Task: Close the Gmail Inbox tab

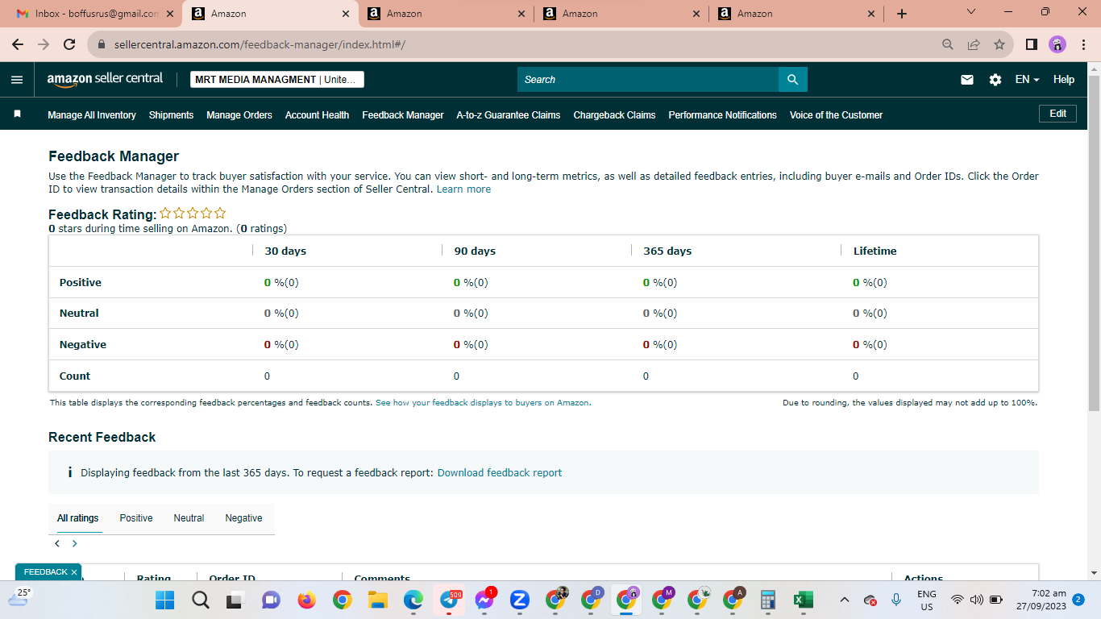Action: point(170,14)
